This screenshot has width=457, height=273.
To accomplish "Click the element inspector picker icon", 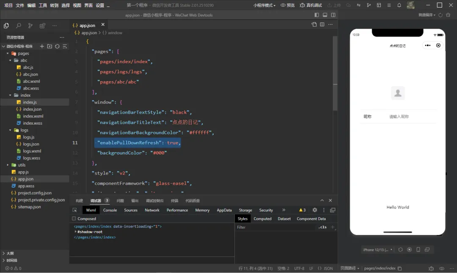I will (75, 210).
